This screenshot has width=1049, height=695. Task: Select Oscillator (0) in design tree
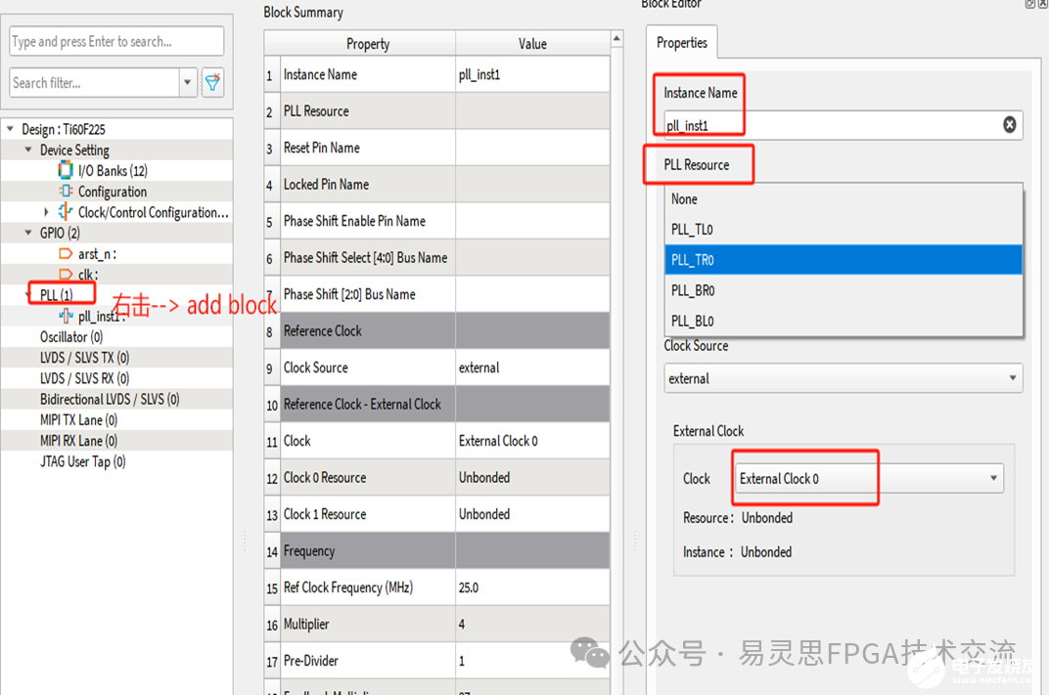click(71, 337)
